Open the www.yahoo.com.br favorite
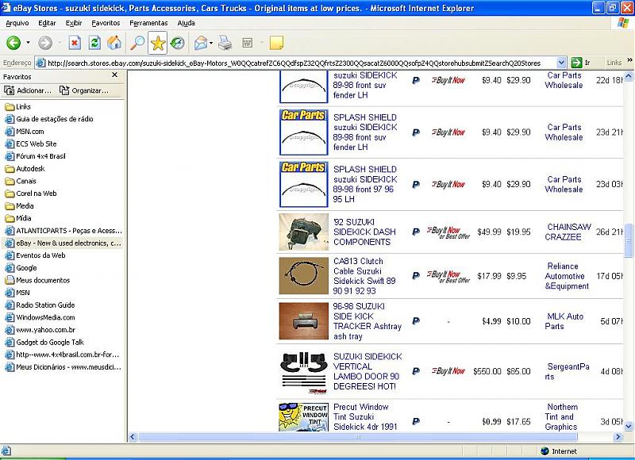The width and height of the screenshot is (635, 460). click(40, 330)
